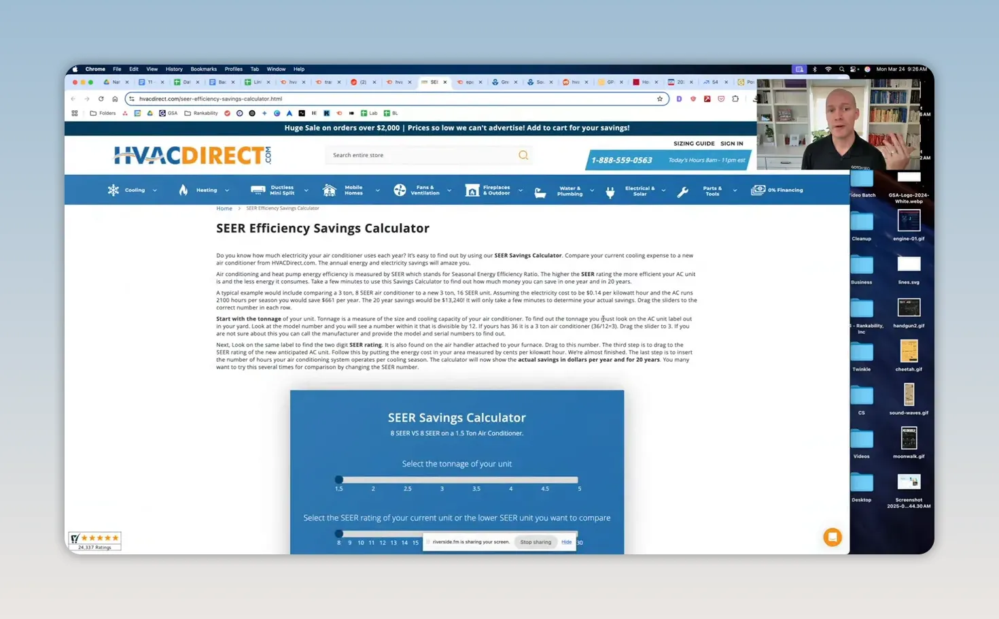Open the Business folder on the desktop
This screenshot has width=999, height=619.
(862, 270)
